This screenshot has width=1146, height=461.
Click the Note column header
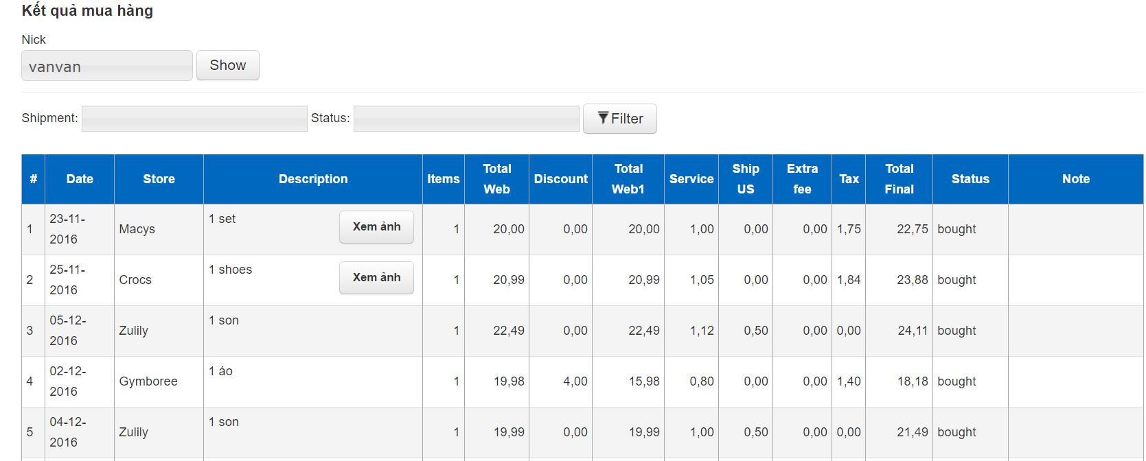[x=1075, y=179]
